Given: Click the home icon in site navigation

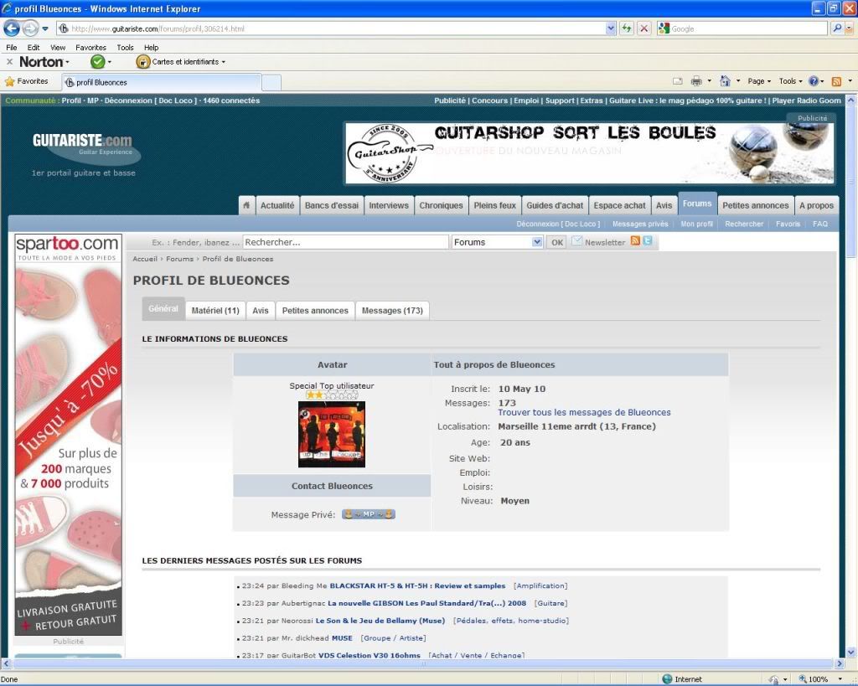Looking at the screenshot, I should point(246,205).
